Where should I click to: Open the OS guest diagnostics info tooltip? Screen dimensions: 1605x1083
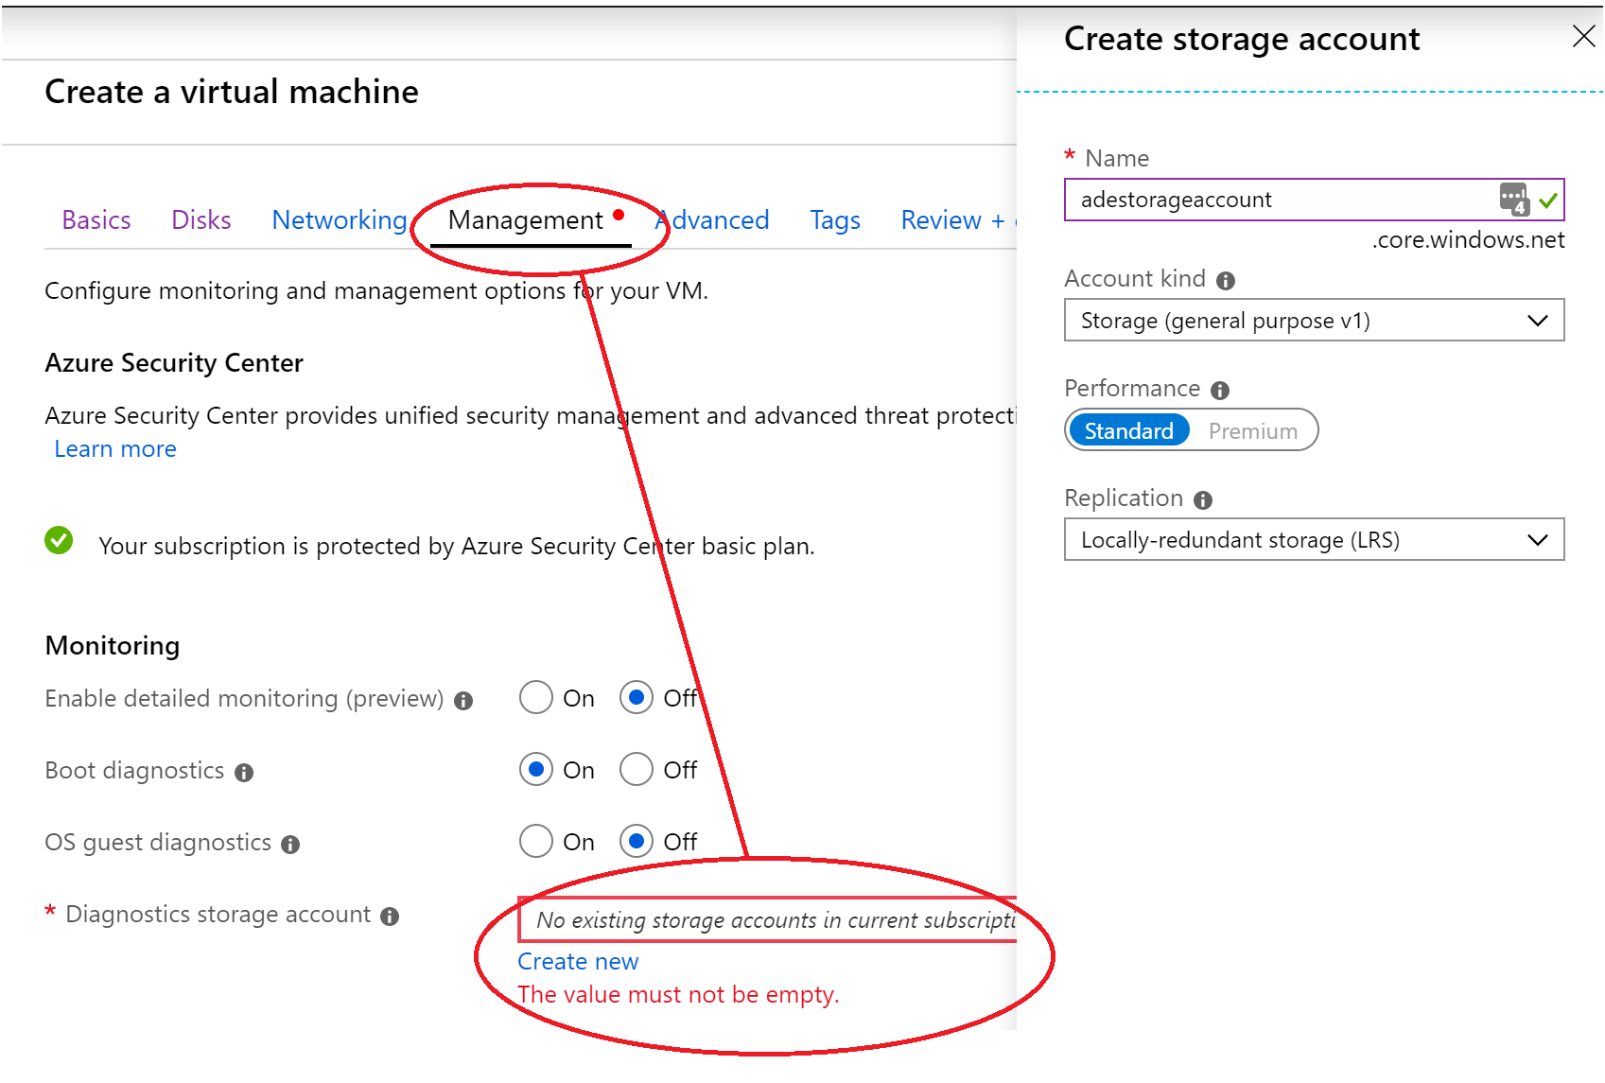(x=289, y=845)
